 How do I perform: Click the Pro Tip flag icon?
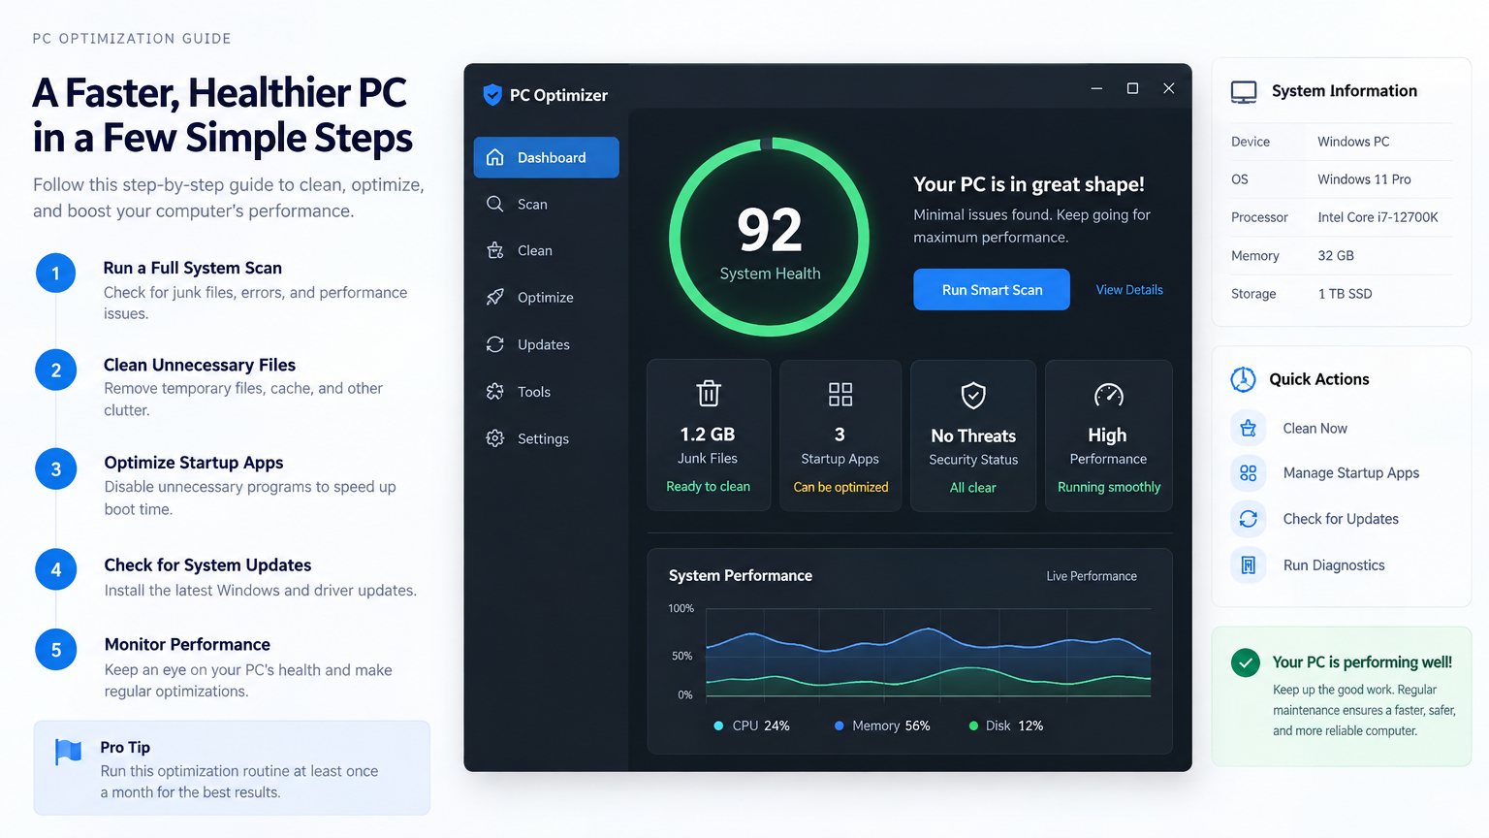69,752
